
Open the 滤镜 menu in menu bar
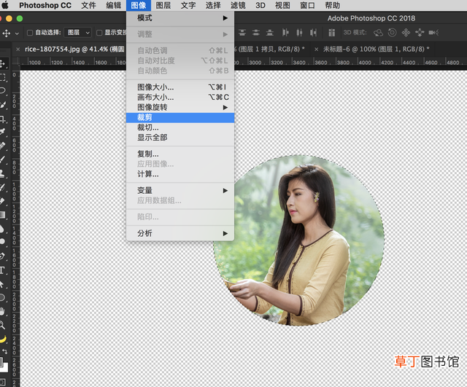pos(238,5)
